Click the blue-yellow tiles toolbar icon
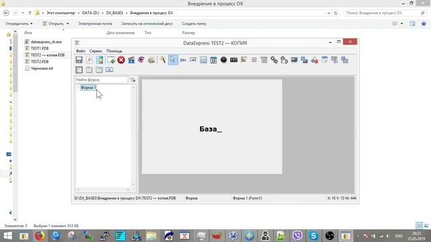Screen dimensions: 431x242 (x=100, y=60)
